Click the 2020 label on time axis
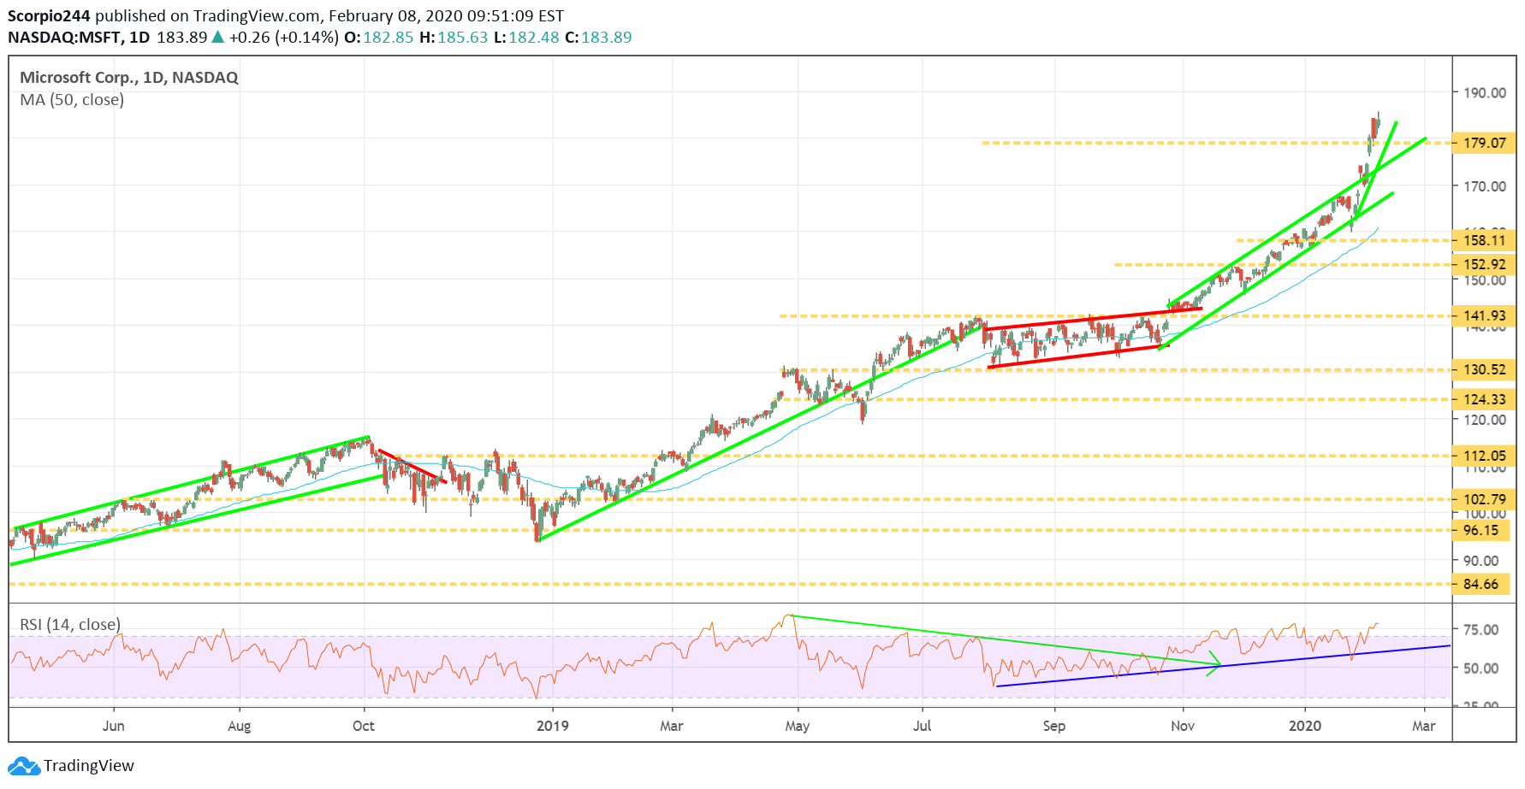This screenshot has height=789, width=1525. 1305,726
